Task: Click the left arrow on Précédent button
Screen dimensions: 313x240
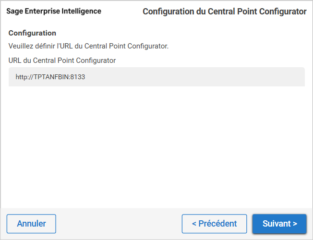Action: pyautogui.click(x=194, y=224)
